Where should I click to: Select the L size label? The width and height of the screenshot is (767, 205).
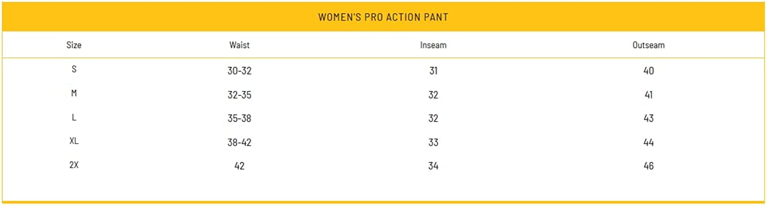pyautogui.click(x=74, y=118)
